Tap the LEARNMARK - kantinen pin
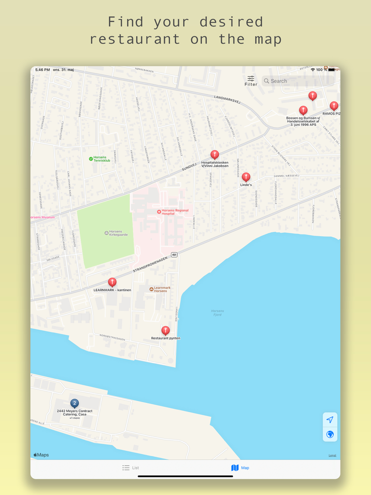Screen dimensions: 371x495 point(112,282)
